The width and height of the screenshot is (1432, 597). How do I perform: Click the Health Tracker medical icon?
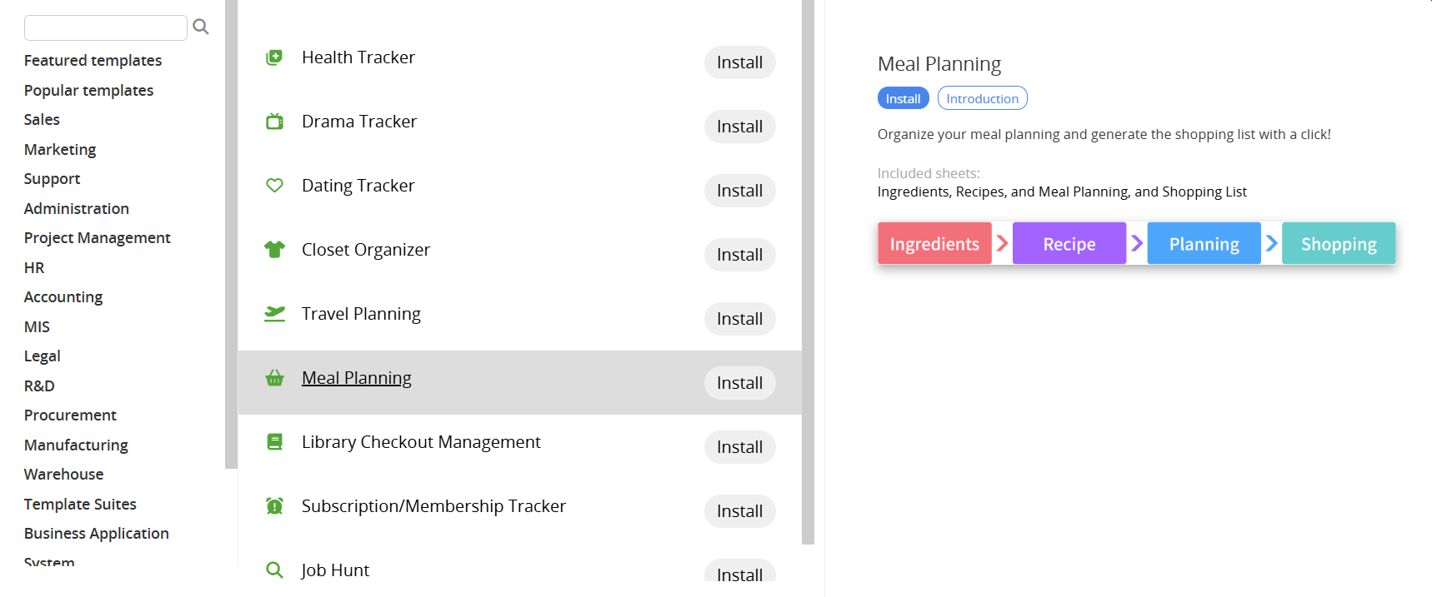point(274,57)
